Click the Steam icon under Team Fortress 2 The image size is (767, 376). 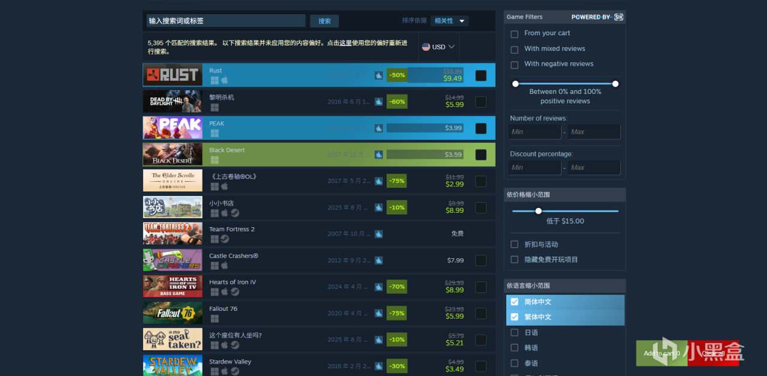tap(225, 239)
